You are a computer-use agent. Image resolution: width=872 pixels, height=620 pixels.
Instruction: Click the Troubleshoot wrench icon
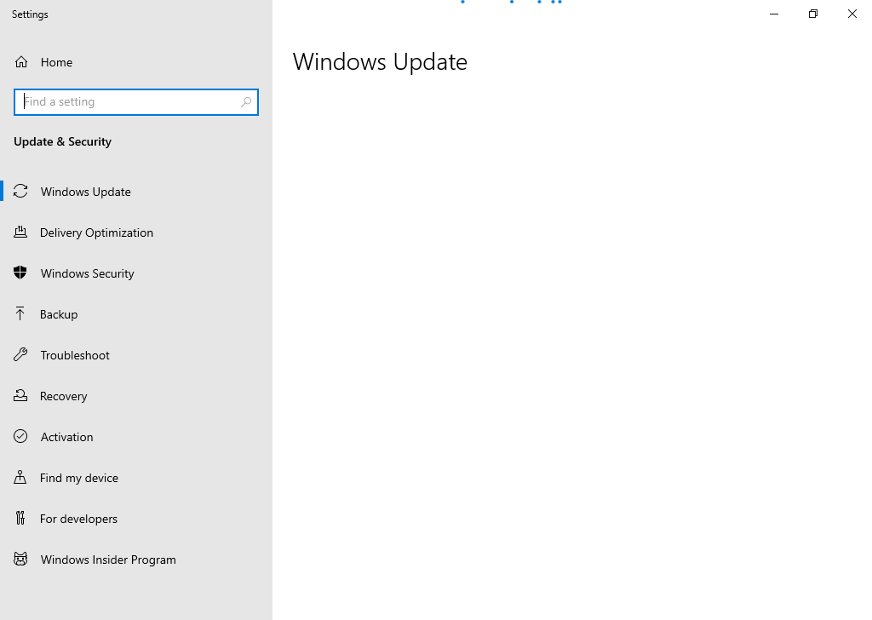(x=20, y=354)
